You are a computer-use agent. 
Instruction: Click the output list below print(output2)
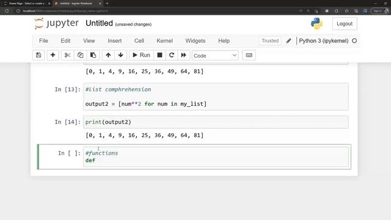(145, 135)
